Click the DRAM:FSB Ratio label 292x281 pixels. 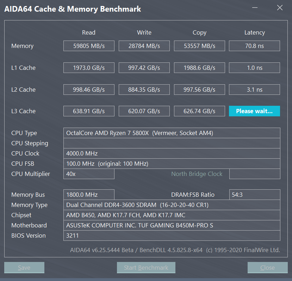click(193, 195)
